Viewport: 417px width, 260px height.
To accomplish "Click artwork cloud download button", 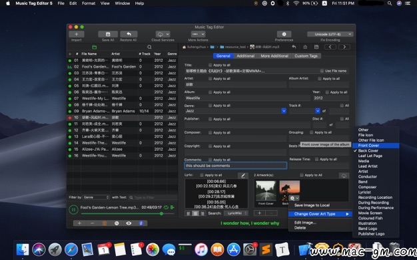I will click(x=344, y=176).
